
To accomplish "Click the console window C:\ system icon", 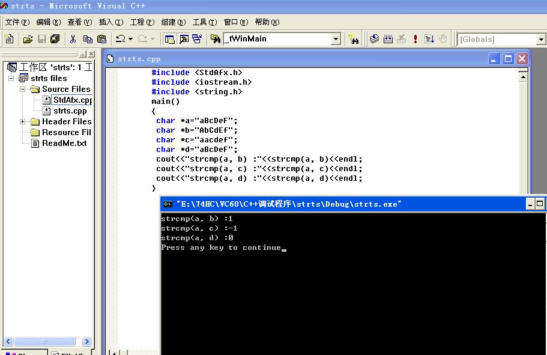I will point(168,204).
